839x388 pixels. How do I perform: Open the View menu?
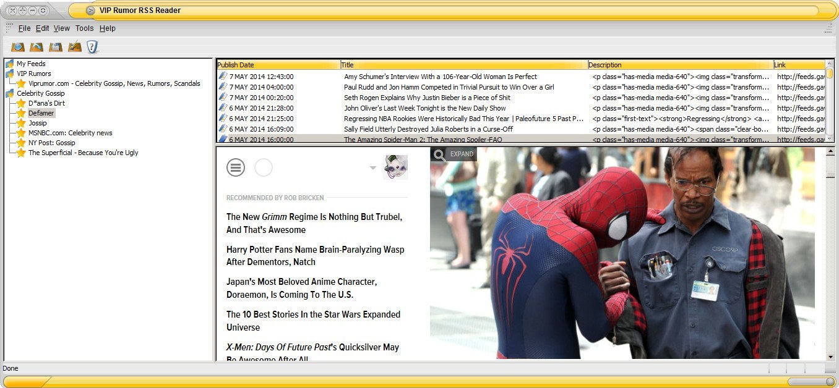62,28
